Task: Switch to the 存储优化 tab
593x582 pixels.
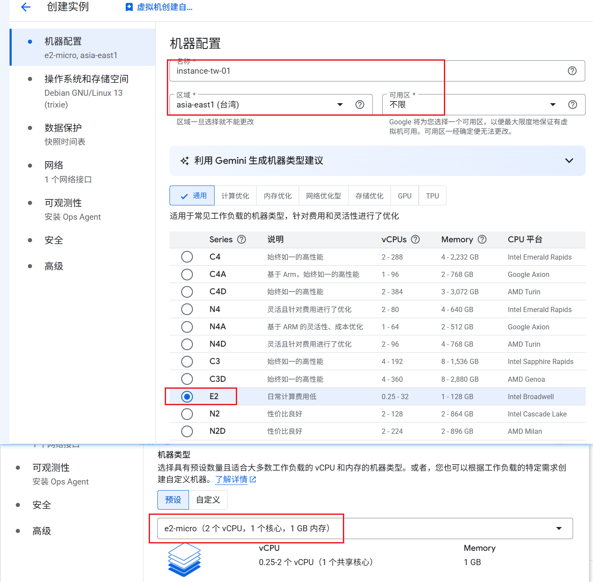Action: 369,195
